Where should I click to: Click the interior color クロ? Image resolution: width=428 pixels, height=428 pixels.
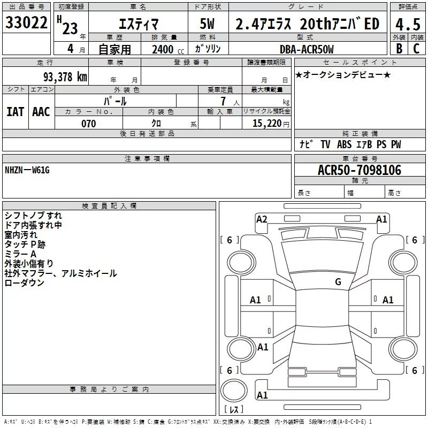coord(156,124)
